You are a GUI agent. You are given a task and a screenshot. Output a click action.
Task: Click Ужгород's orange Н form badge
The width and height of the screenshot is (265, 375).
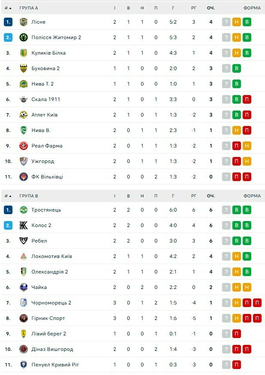point(247,161)
